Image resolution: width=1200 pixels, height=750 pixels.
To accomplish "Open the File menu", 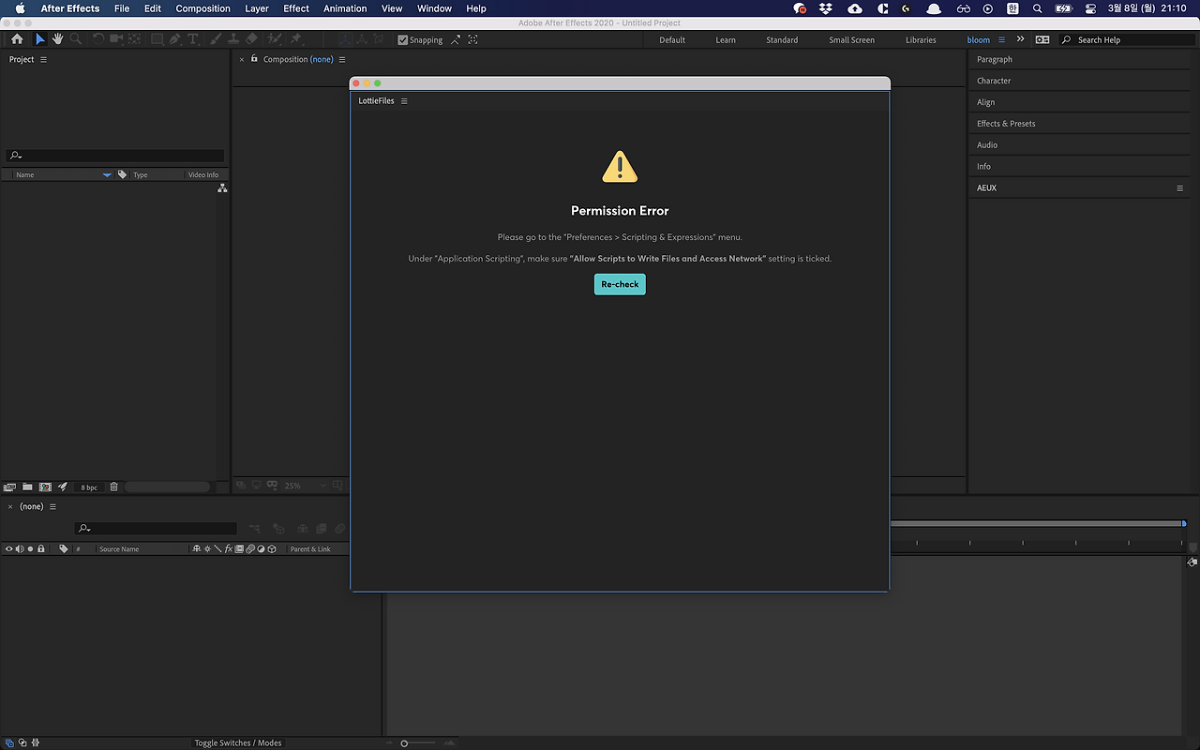I will pyautogui.click(x=122, y=8).
